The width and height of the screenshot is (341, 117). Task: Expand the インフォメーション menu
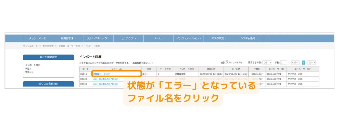click(188, 38)
